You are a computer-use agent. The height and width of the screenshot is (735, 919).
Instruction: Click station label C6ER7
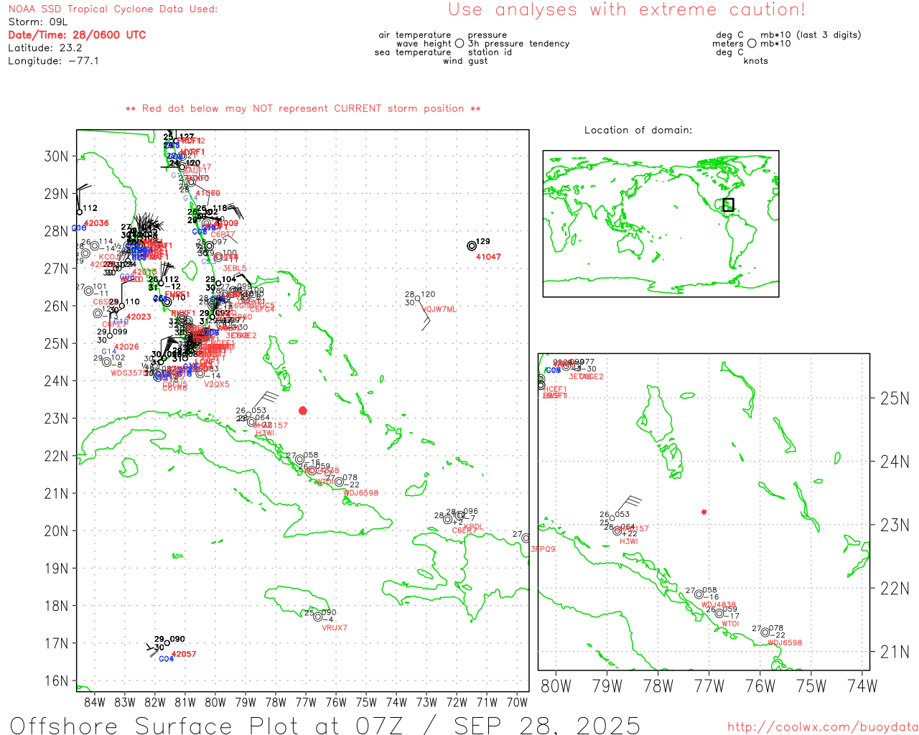[x=465, y=530]
